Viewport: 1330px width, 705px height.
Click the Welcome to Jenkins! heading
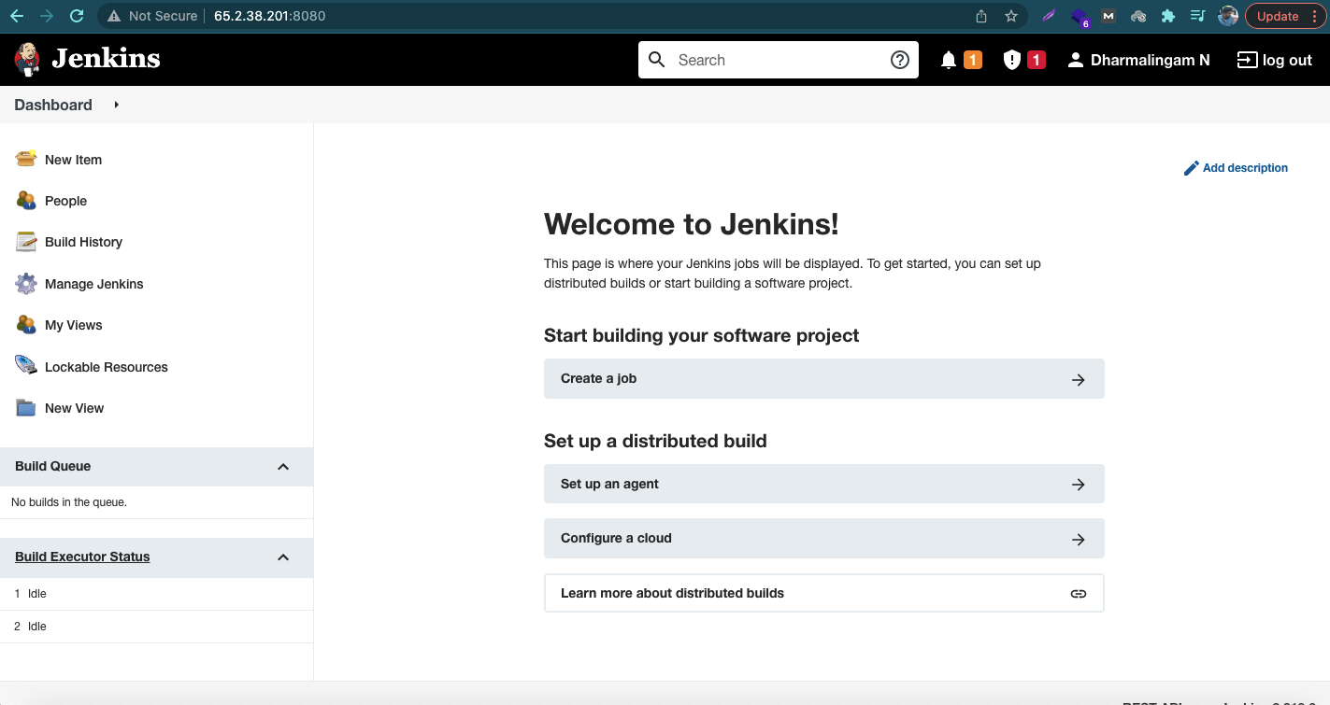(691, 224)
